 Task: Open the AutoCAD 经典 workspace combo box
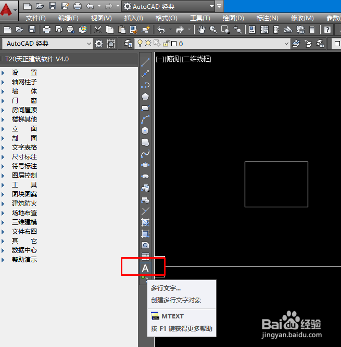point(47,44)
